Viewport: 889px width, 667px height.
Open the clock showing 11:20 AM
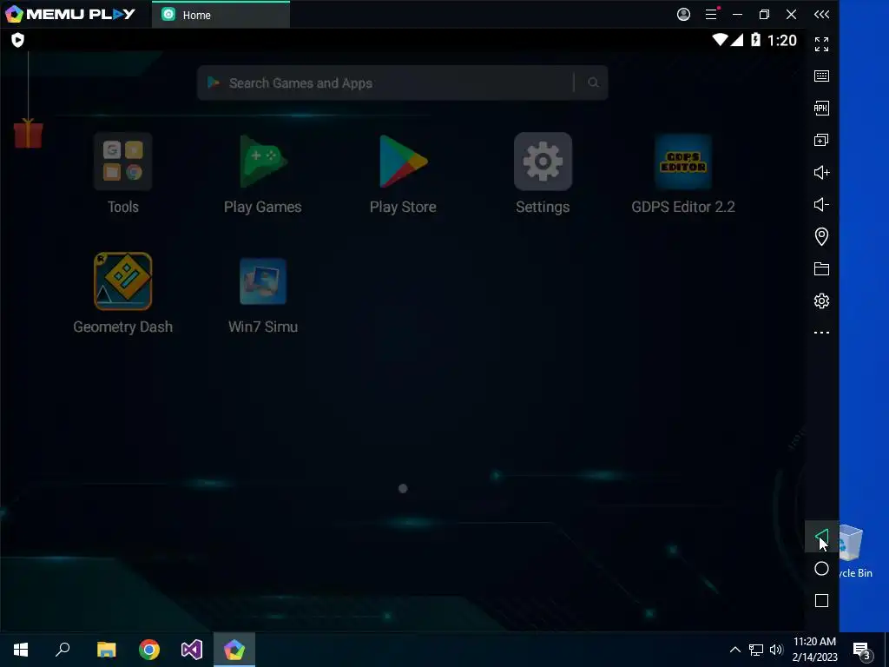(814, 650)
